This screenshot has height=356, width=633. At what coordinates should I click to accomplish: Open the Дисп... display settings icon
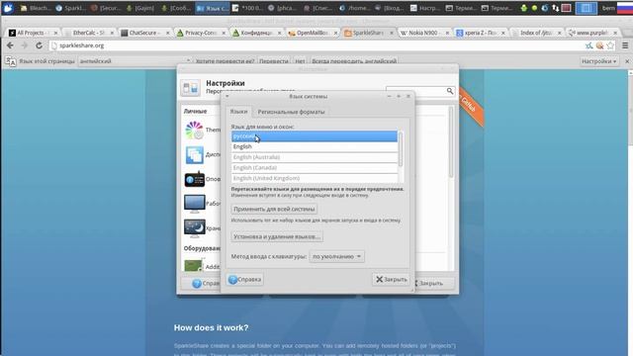[194, 155]
